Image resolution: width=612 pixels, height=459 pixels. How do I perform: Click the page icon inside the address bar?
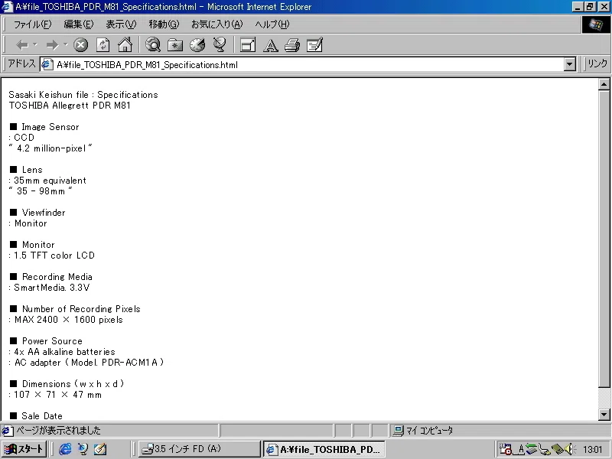(x=47, y=64)
